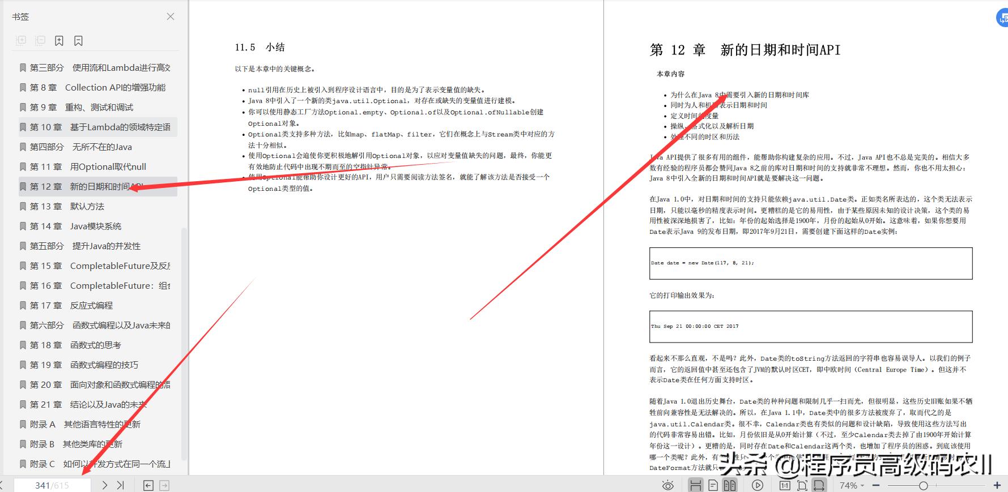Close the 书签 bookmarks panel

tap(170, 17)
